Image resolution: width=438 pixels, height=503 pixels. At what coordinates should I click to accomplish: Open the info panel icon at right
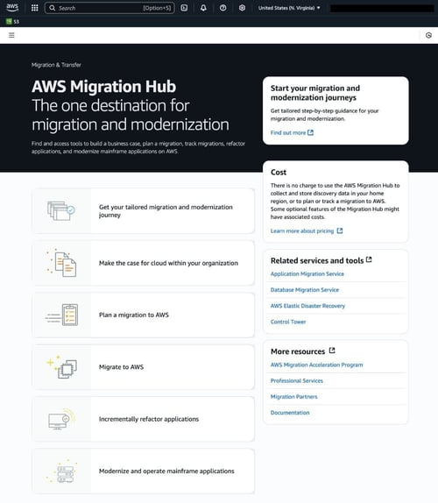click(428, 35)
